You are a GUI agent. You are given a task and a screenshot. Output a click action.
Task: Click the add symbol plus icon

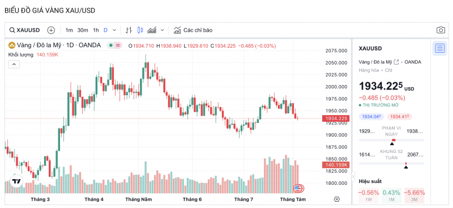(51, 30)
